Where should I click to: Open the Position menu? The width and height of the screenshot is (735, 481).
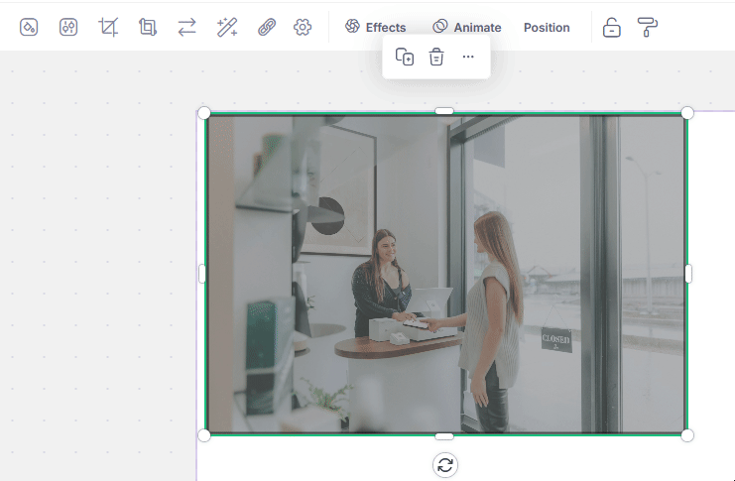coord(547,28)
